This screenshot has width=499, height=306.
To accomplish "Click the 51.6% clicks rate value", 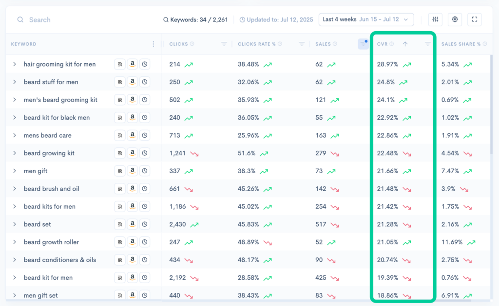I will tap(246, 153).
